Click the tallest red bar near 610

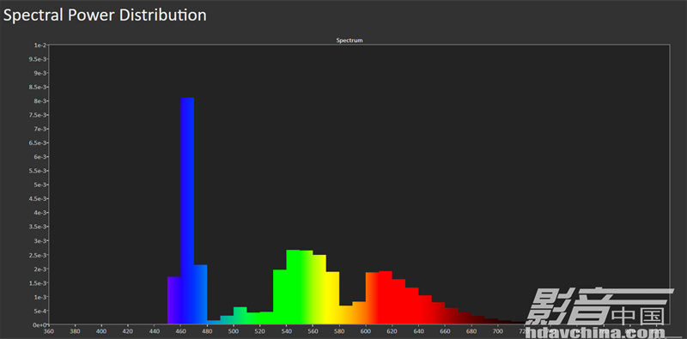point(385,298)
